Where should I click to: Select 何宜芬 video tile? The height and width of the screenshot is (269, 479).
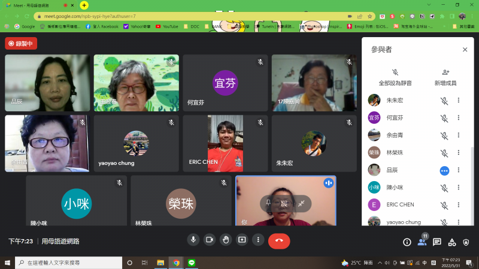225,82
